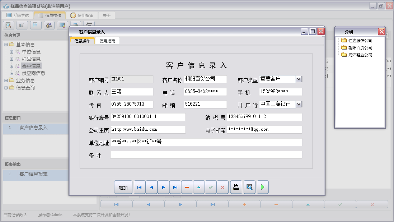
Task: Click the green play arrow button
Action: click(x=263, y=187)
